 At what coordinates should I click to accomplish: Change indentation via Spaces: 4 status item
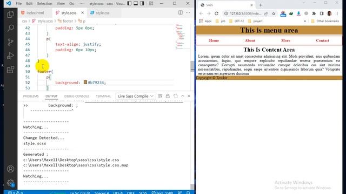(102, 193)
